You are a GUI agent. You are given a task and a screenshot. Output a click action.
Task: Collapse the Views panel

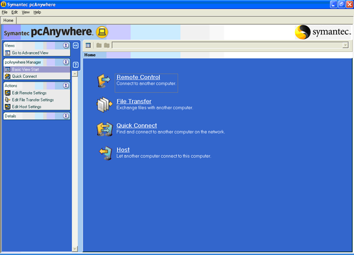click(65, 45)
